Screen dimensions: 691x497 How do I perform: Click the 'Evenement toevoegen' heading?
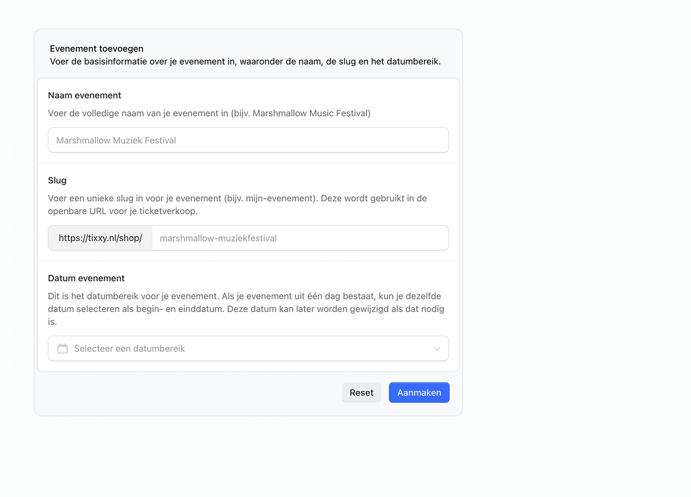(x=96, y=49)
